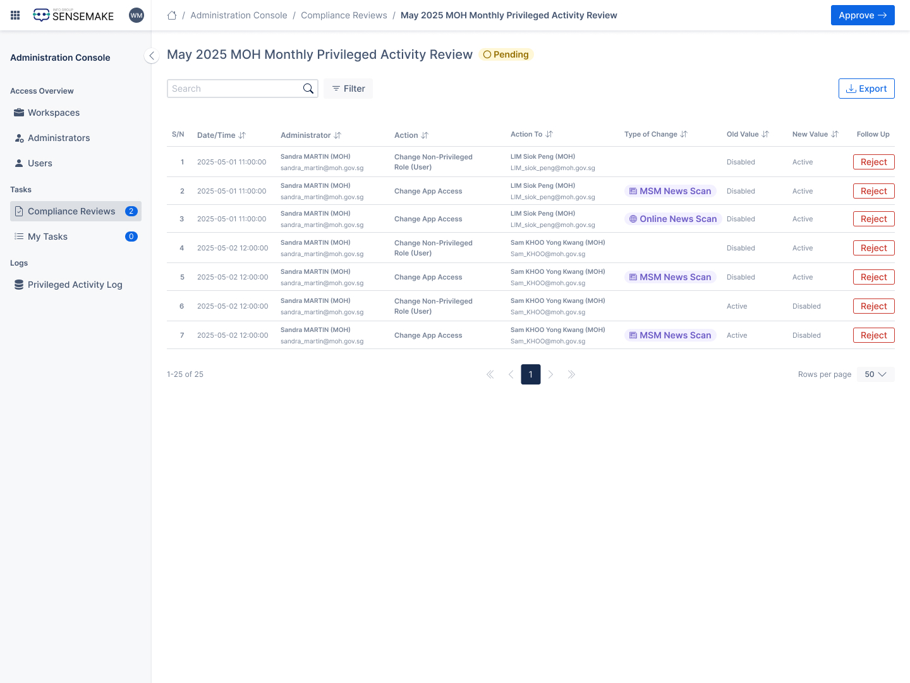910x683 pixels.
Task: Open the Filter options
Action: click(348, 89)
